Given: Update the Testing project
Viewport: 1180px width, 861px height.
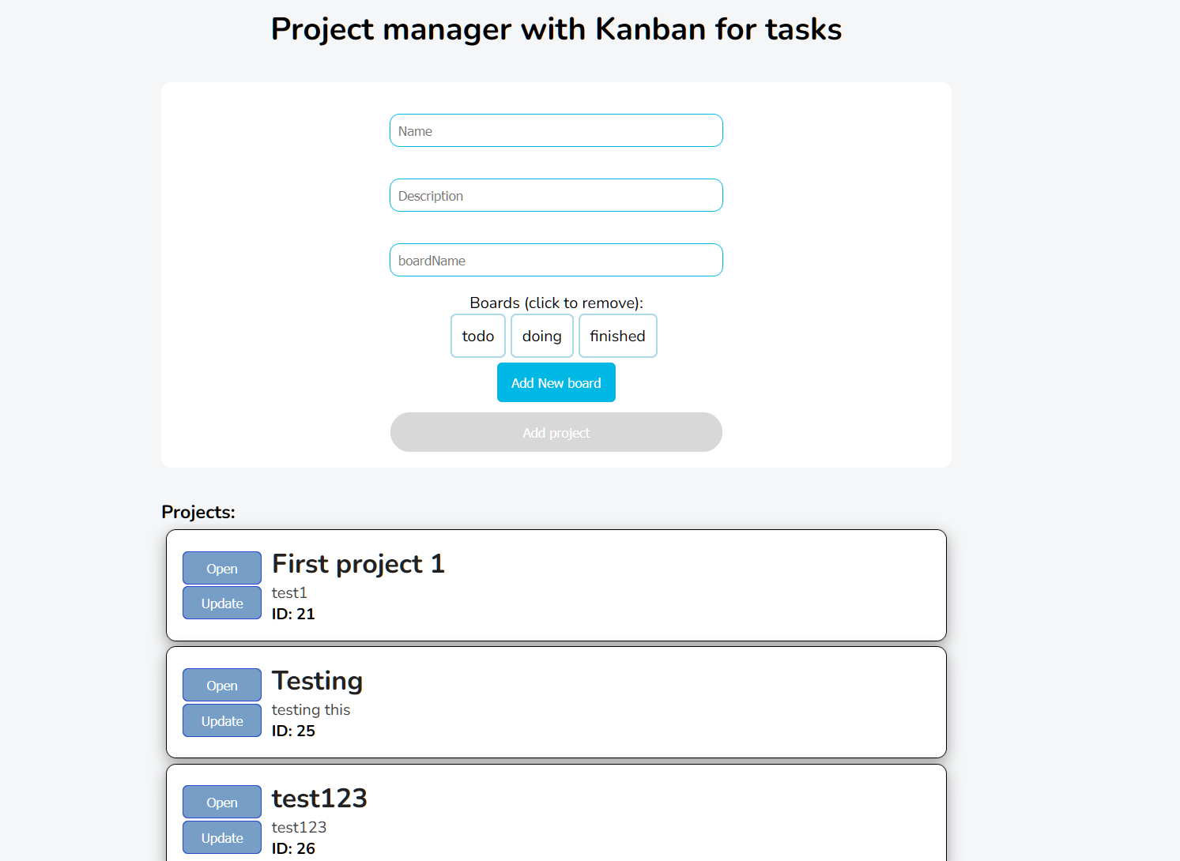Looking at the screenshot, I should (222, 721).
